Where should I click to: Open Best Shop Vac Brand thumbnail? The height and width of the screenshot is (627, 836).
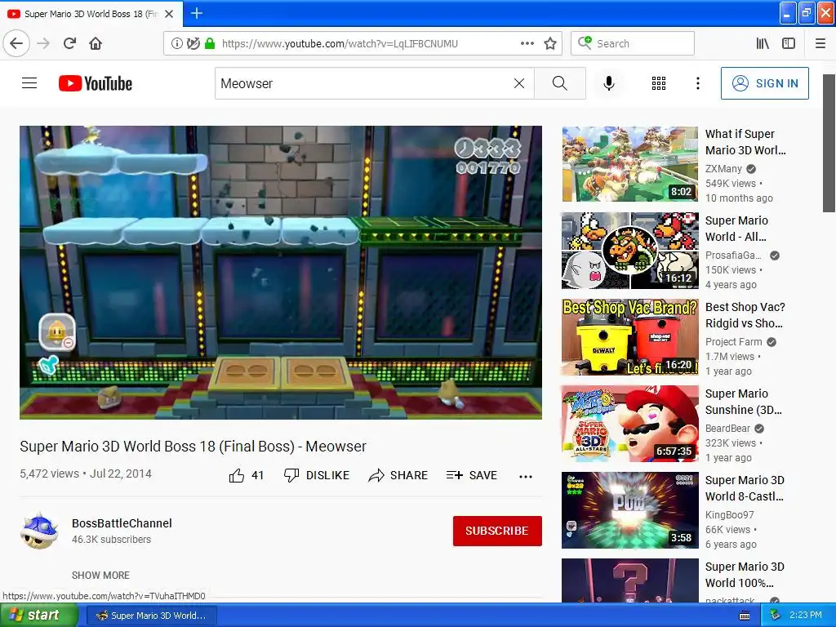[x=629, y=337]
